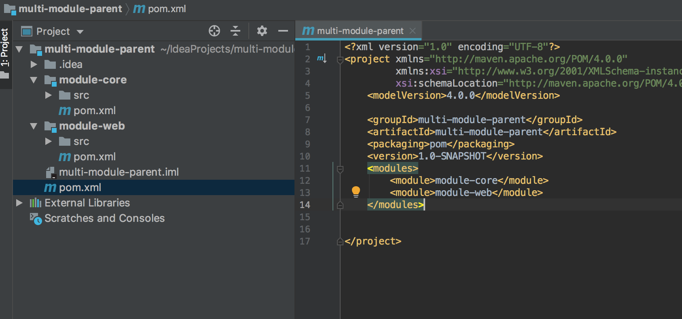Click module-web text on line 13

[x=464, y=192]
